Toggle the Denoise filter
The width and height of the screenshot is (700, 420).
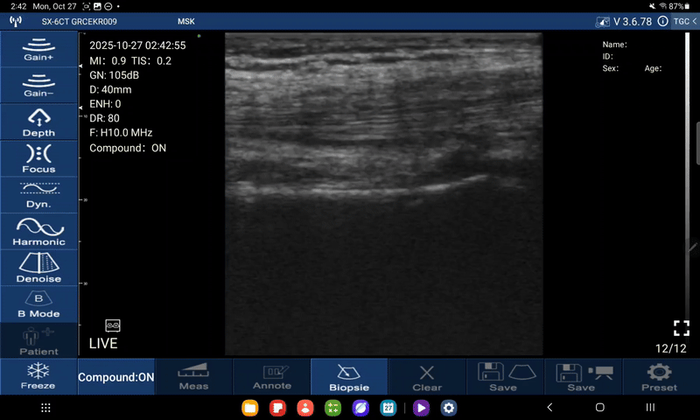[x=38, y=268]
